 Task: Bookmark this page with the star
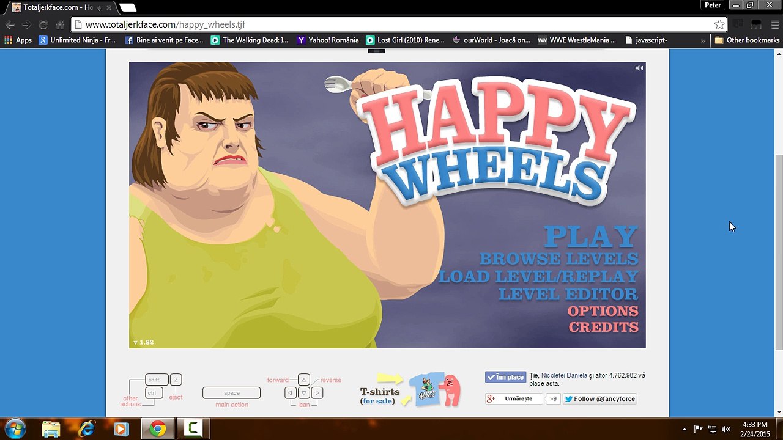(719, 24)
